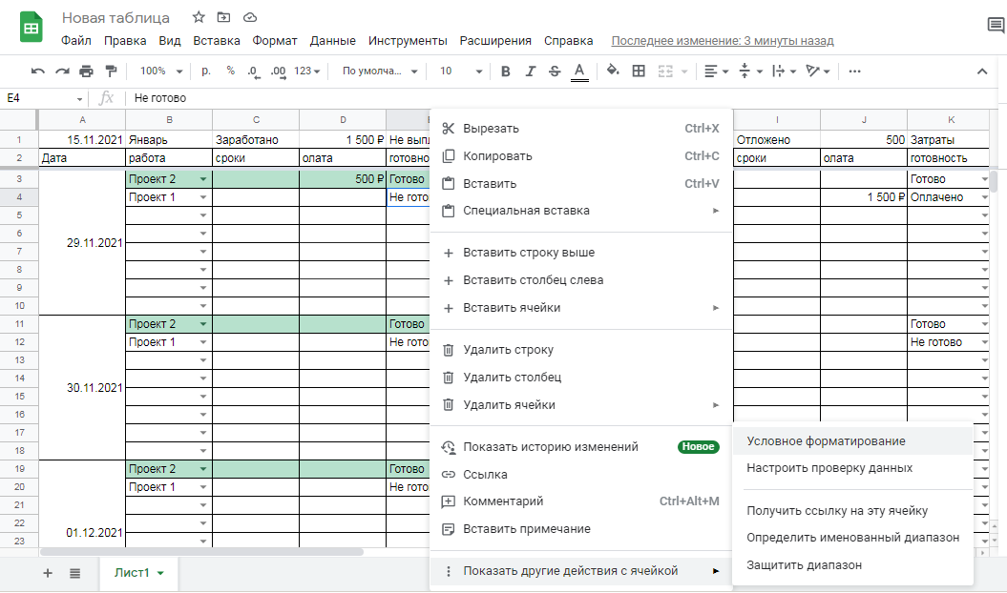Image resolution: width=1007 pixels, height=593 pixels.
Task: Open the Формат menu
Action: click(x=275, y=40)
